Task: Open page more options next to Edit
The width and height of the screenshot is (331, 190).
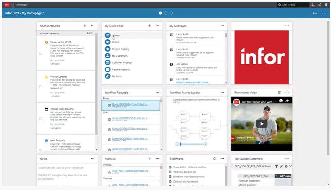Action: (324, 13)
